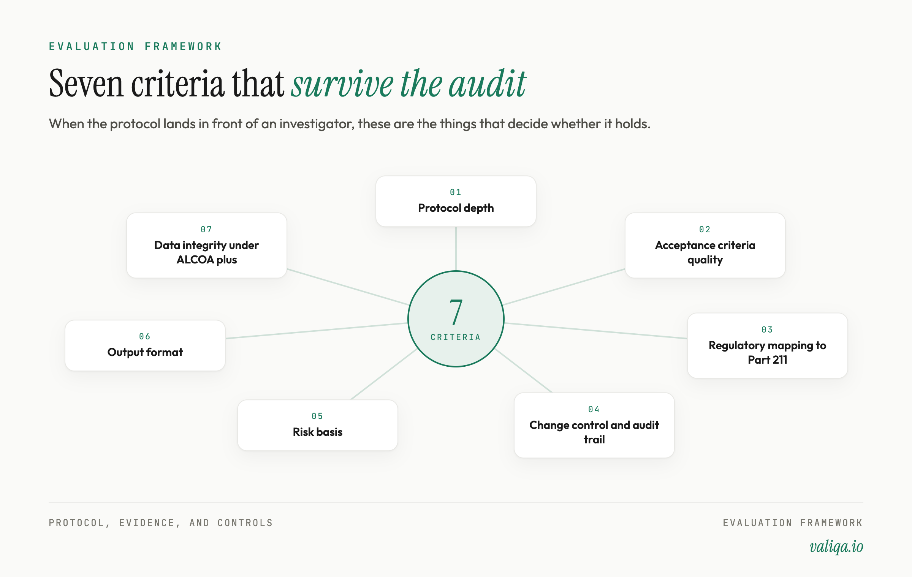Click the subtitle sentence about the investigator

coord(350,124)
